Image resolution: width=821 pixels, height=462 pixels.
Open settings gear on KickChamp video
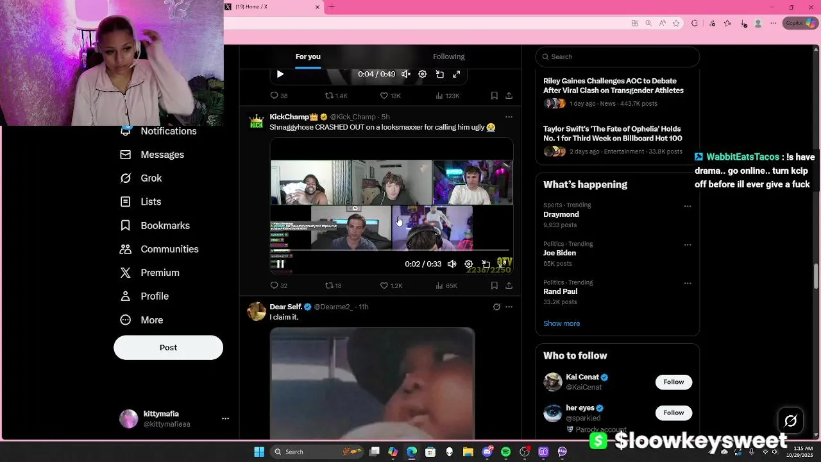coord(469,264)
